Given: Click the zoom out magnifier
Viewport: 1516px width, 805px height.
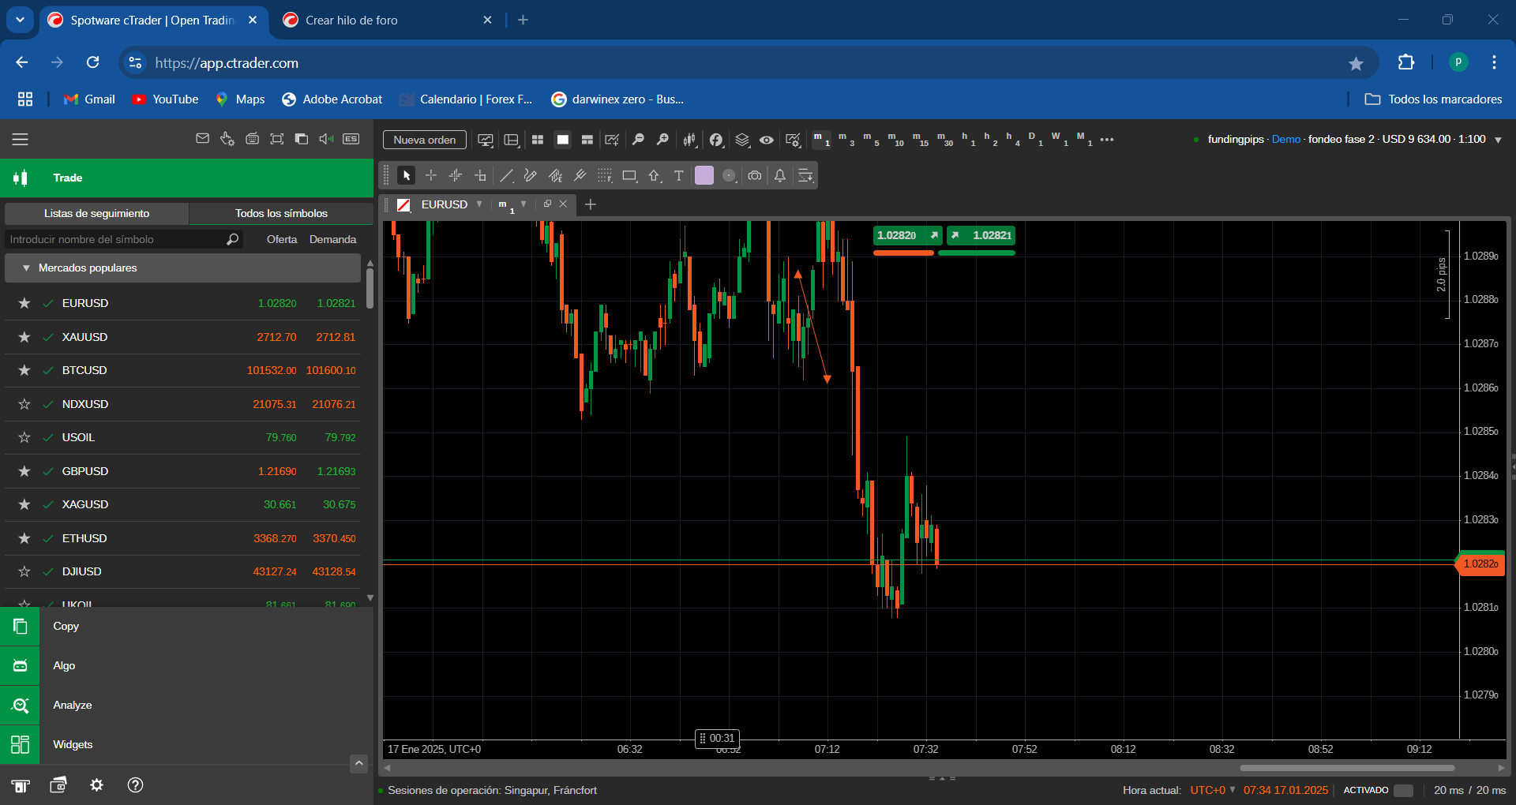Looking at the screenshot, I should (x=638, y=140).
